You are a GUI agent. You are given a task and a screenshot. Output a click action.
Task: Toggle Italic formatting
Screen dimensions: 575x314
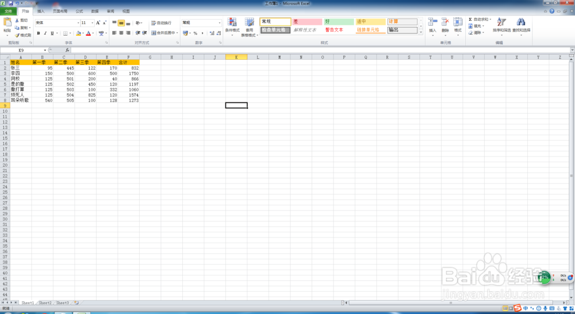[x=45, y=33]
